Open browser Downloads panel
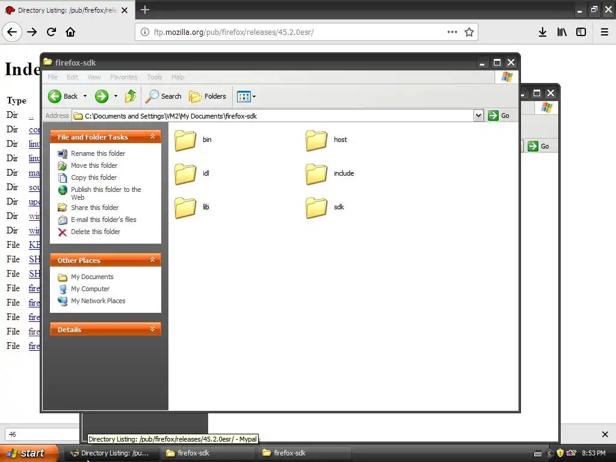The width and height of the screenshot is (616, 462). pos(543,32)
